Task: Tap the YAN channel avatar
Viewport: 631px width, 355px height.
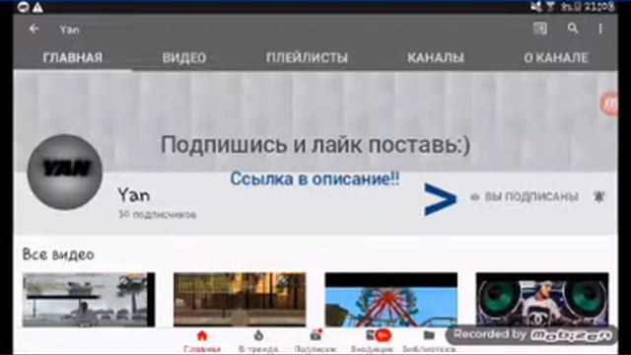Action: coord(65,172)
